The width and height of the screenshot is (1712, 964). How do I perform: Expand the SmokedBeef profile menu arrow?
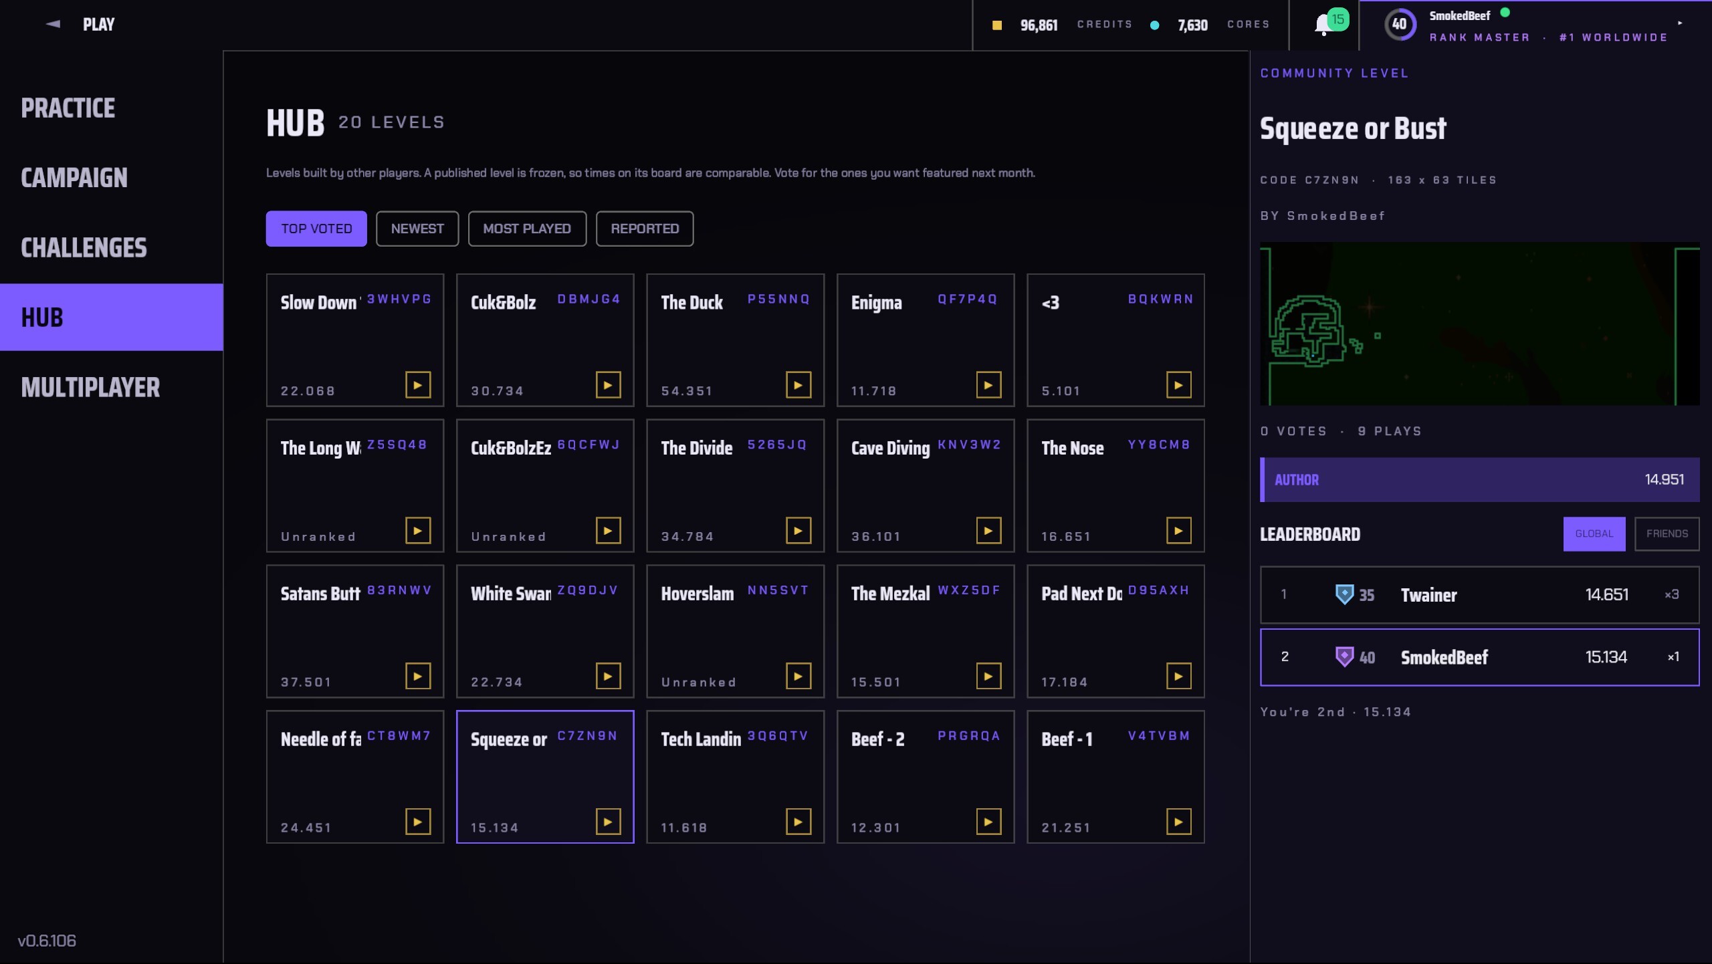tap(1681, 23)
